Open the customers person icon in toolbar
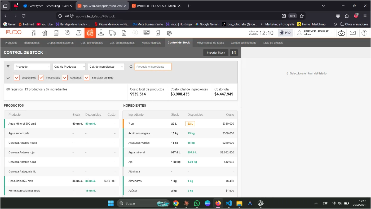371x209 pixels. tap(101, 33)
